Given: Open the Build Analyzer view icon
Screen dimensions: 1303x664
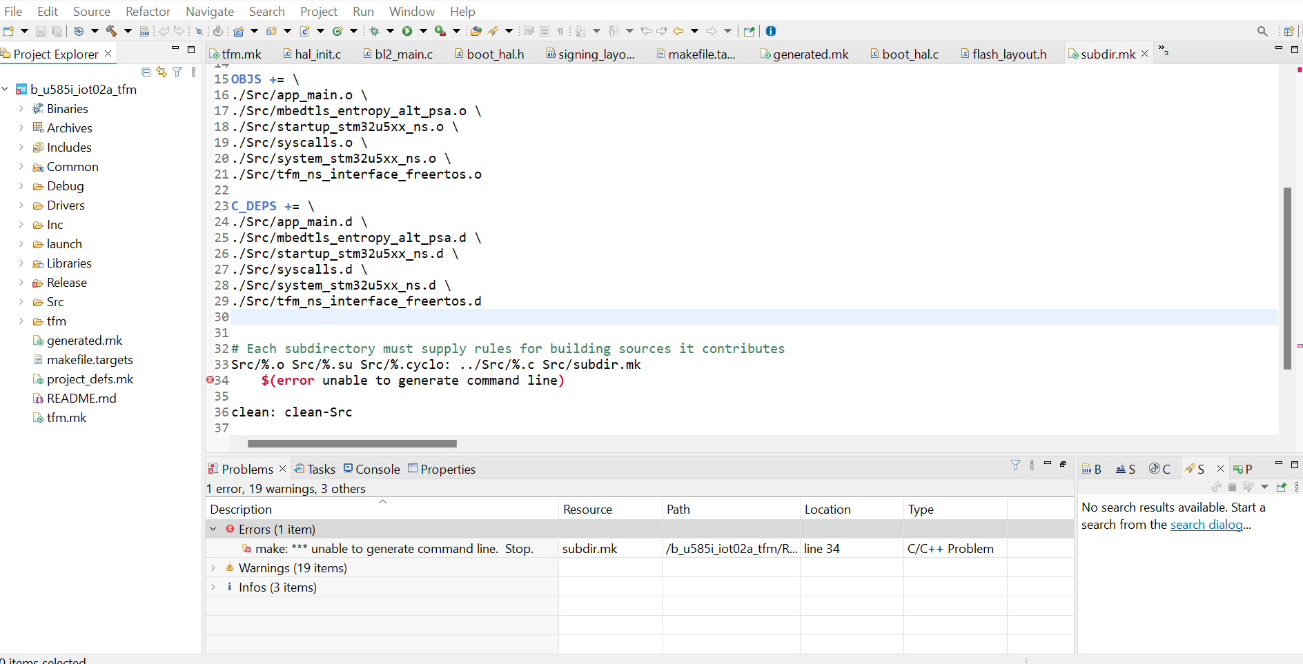Looking at the screenshot, I should point(1093,468).
